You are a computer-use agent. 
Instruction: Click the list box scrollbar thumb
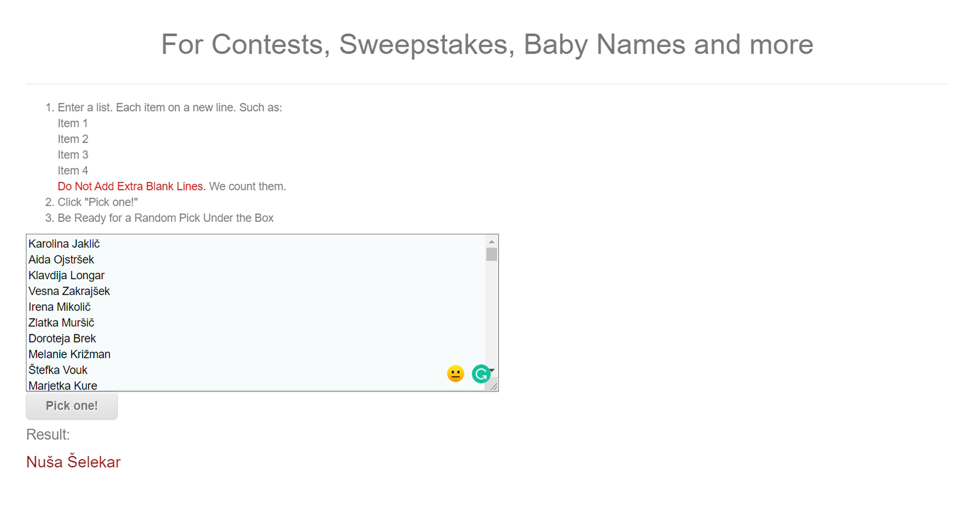pos(491,254)
